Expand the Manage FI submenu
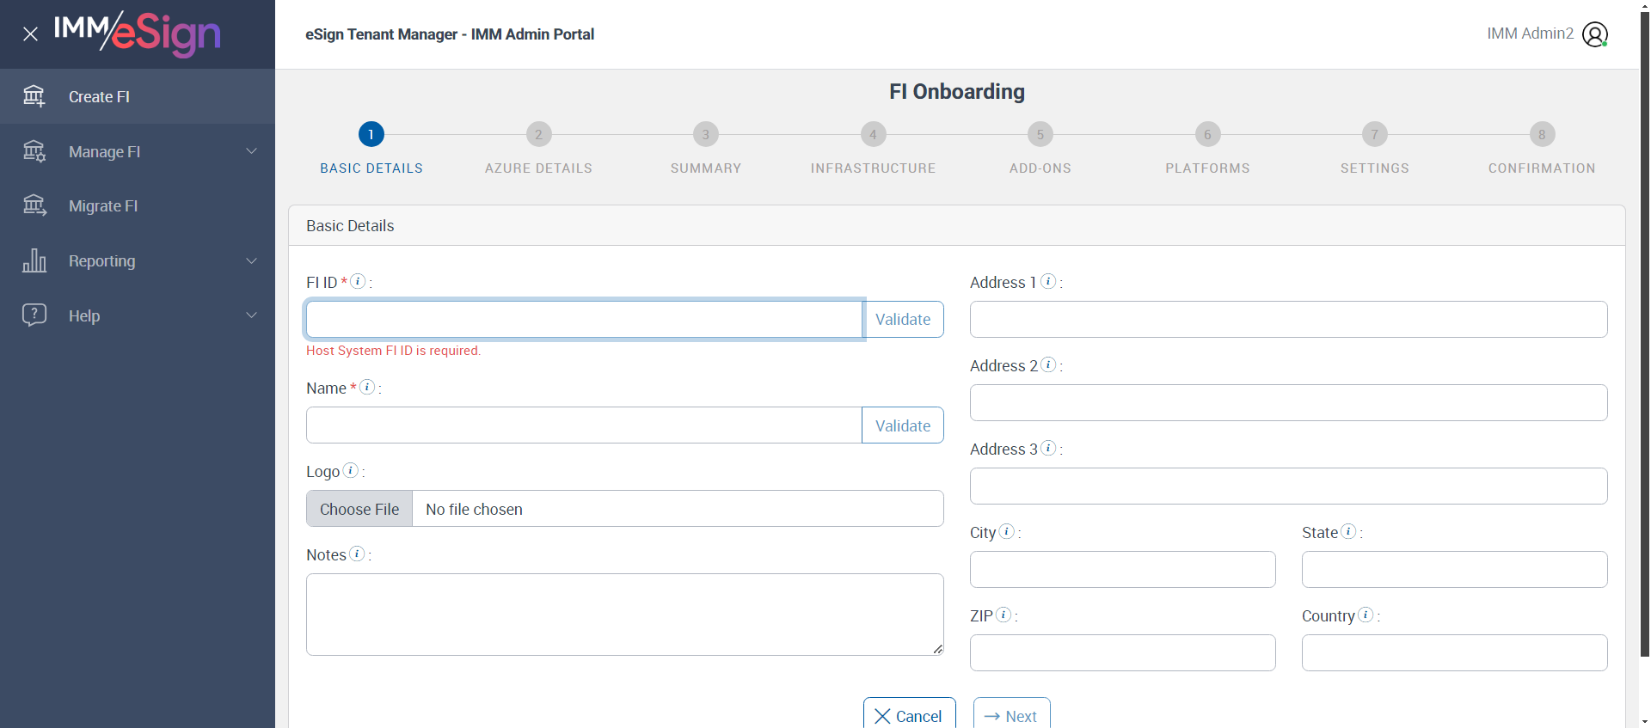Image resolution: width=1651 pixels, height=728 pixels. point(251,151)
